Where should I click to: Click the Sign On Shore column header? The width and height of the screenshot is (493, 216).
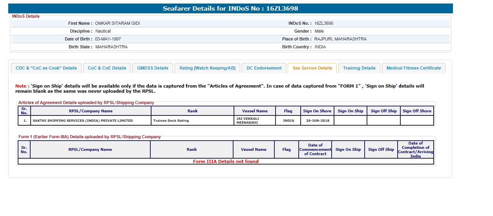pyautogui.click(x=317, y=111)
